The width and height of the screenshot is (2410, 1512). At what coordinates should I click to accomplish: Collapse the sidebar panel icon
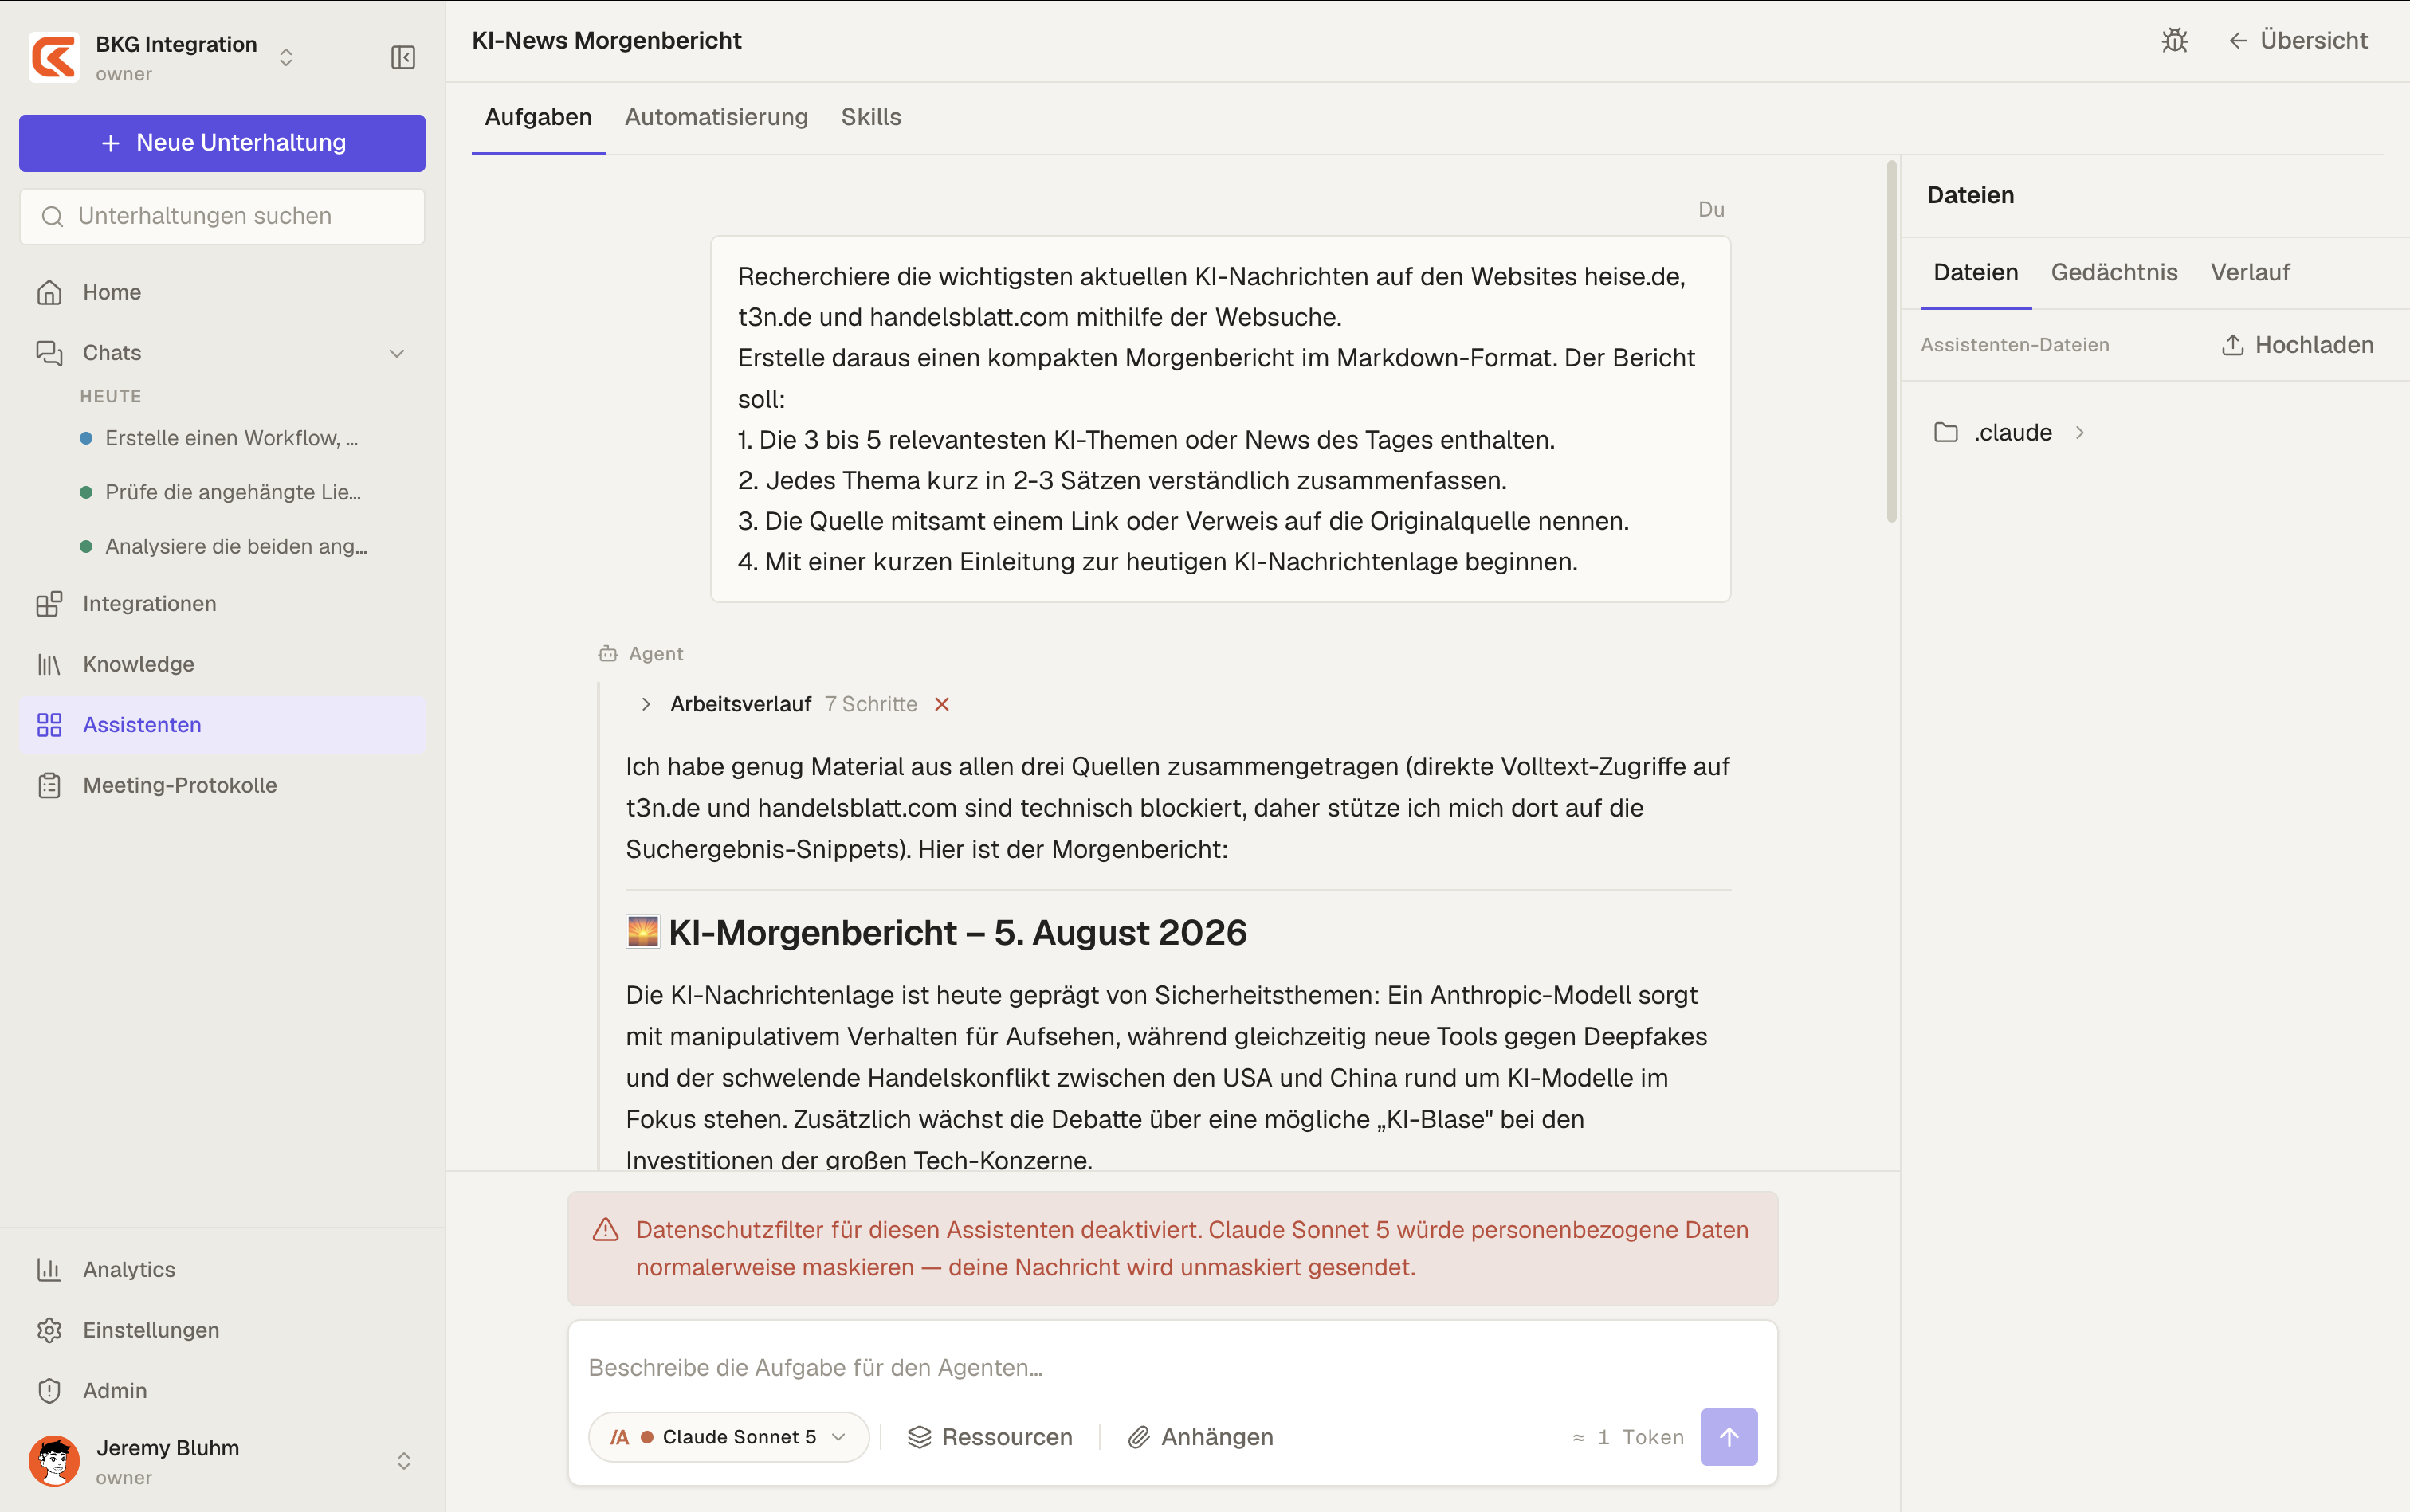tap(403, 57)
